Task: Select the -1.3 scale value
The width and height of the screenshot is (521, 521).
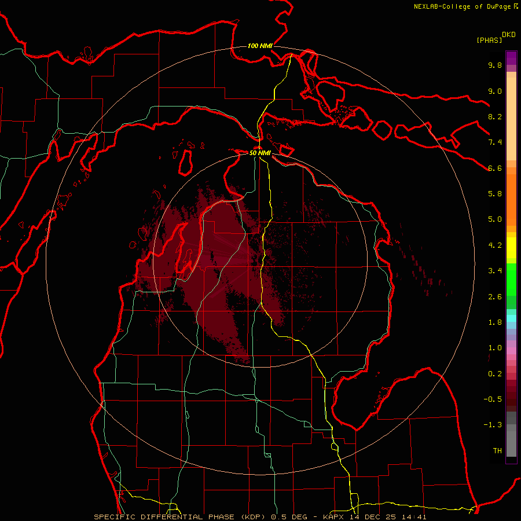Action: pyautogui.click(x=493, y=425)
